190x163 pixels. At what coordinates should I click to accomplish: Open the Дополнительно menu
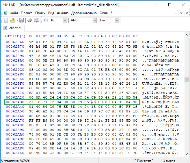point(84,13)
